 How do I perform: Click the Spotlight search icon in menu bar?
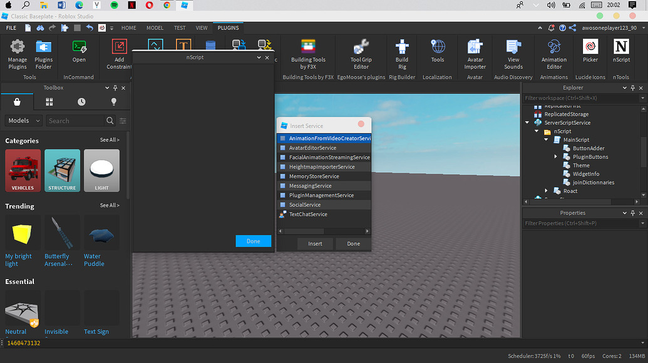[x=26, y=5]
